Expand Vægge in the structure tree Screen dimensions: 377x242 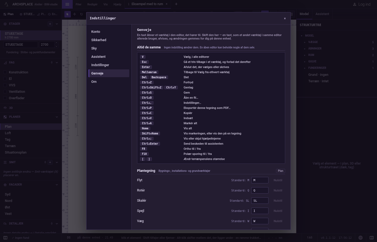[305, 42]
